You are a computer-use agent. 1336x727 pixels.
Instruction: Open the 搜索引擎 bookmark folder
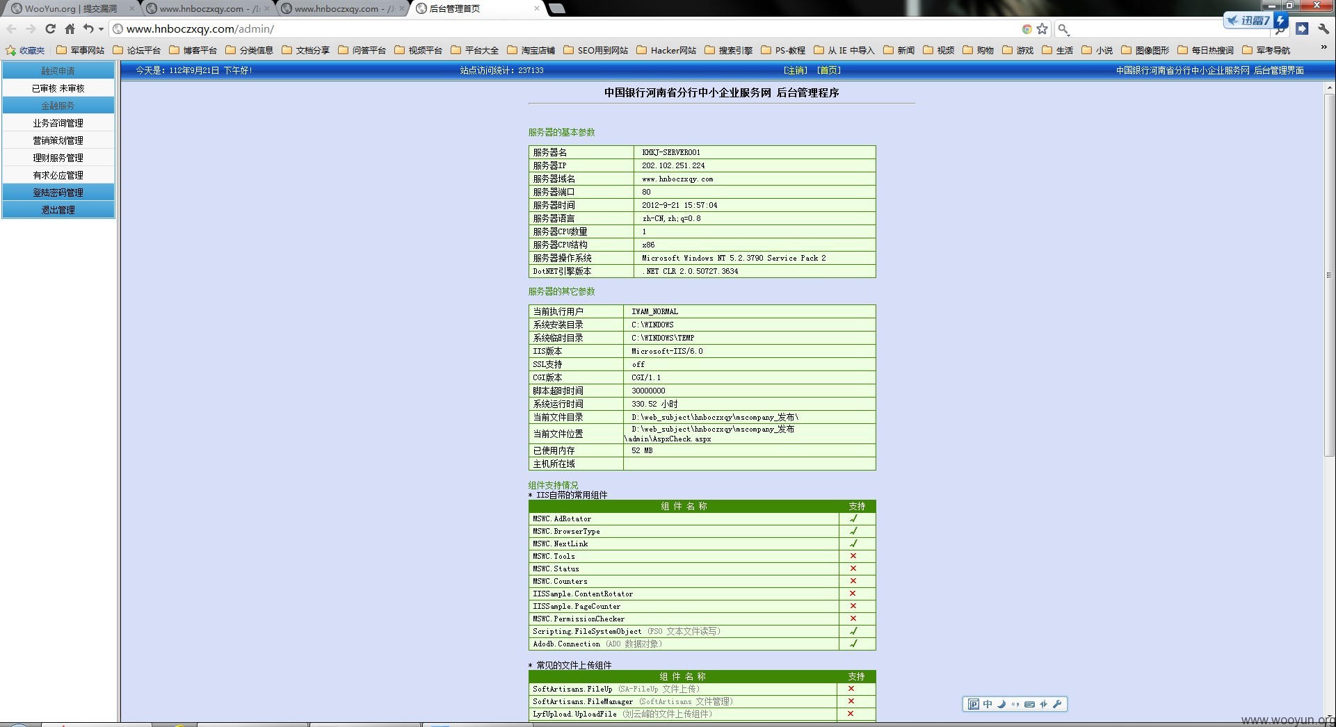(x=728, y=50)
